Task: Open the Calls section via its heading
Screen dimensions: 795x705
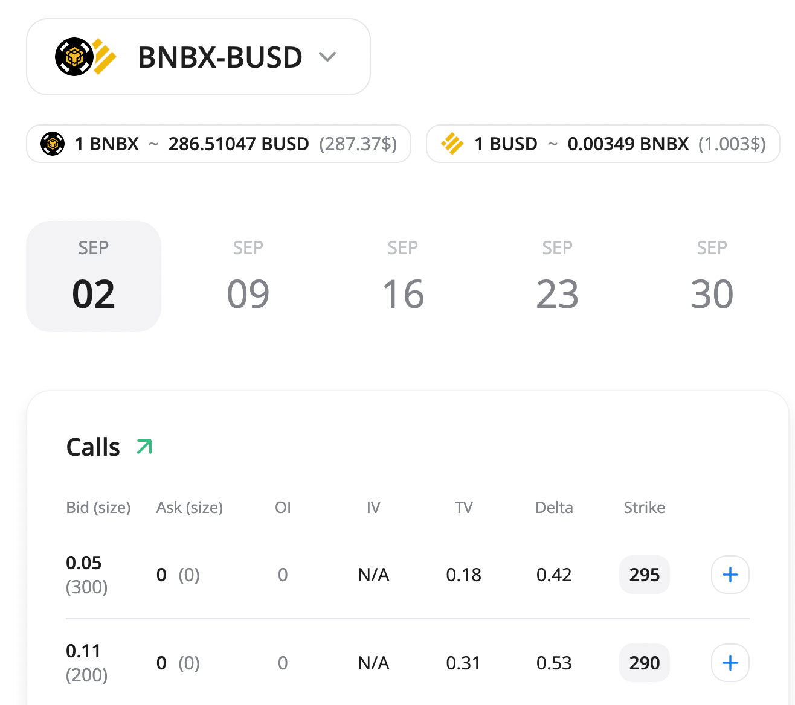Action: [x=93, y=447]
